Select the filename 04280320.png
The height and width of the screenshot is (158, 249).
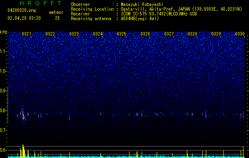22,10
